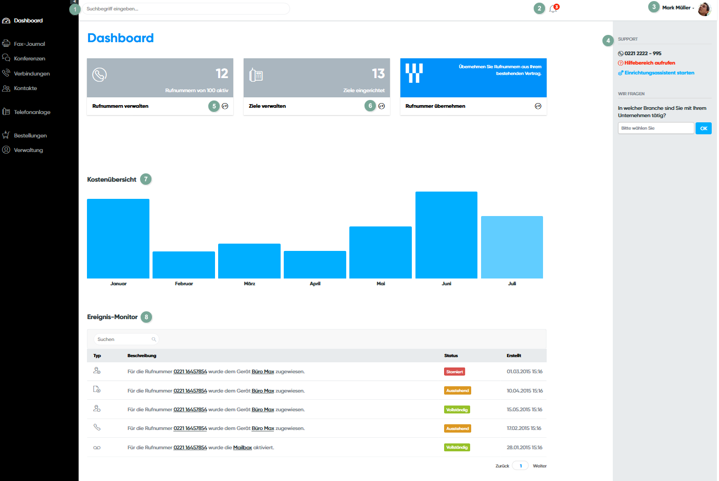Click the arrow icon beside Rufnummern verwalten
This screenshot has width=719, height=481.
click(225, 106)
